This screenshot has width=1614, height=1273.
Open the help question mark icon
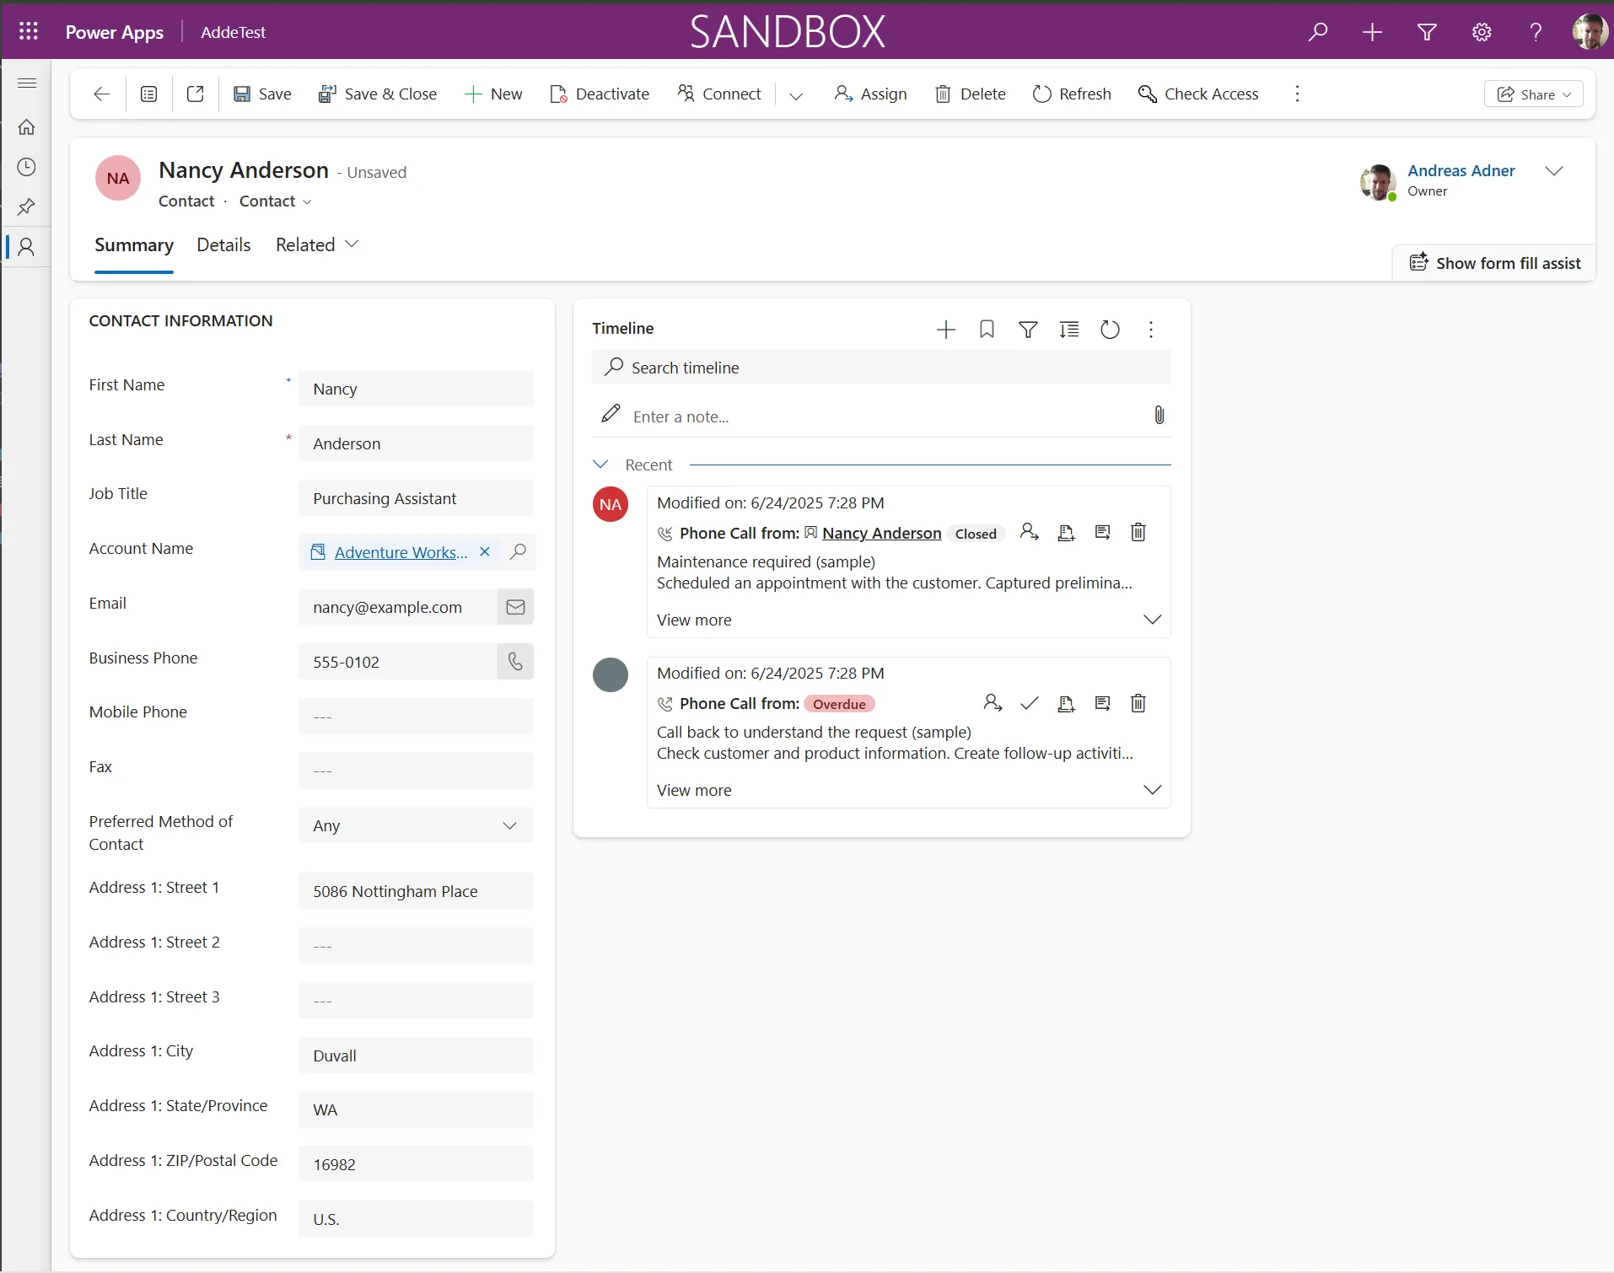1536,32
